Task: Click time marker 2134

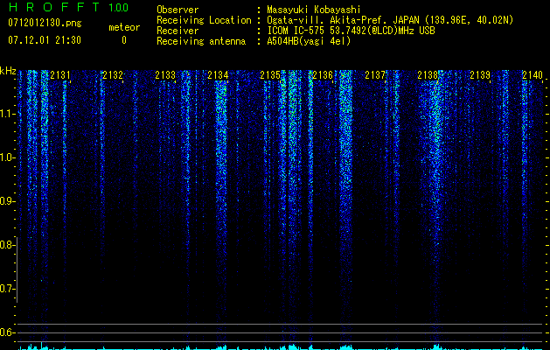Action: tap(218, 74)
